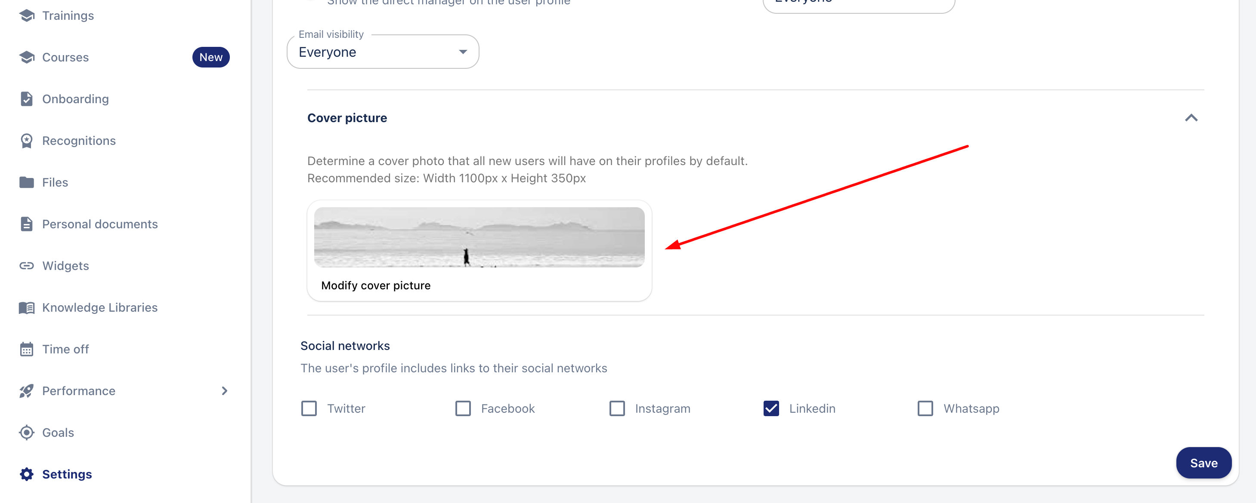This screenshot has height=503, width=1256.
Task: Click the Personal documents page icon
Action: point(27,224)
